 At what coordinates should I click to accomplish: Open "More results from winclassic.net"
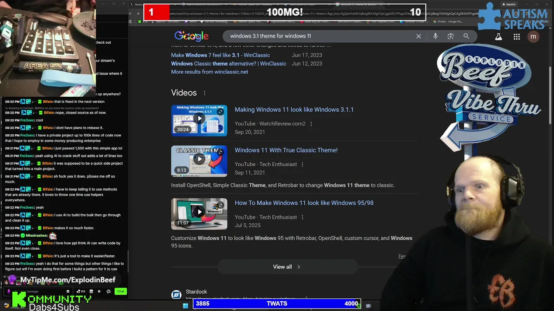point(209,72)
